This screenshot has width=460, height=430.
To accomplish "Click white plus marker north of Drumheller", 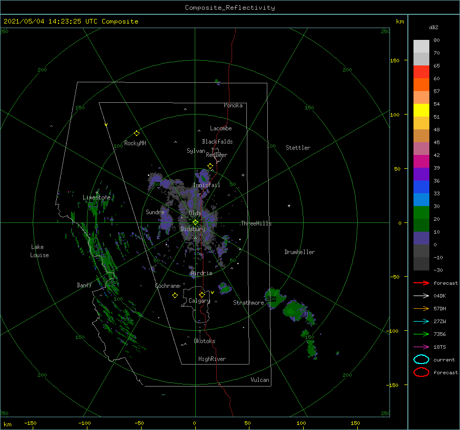I will (289, 206).
